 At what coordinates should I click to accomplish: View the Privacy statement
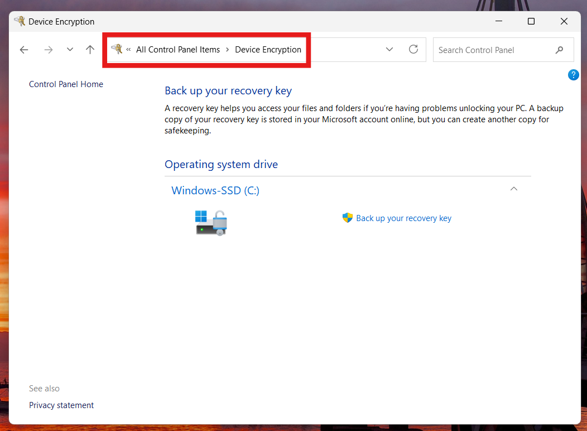(x=61, y=405)
